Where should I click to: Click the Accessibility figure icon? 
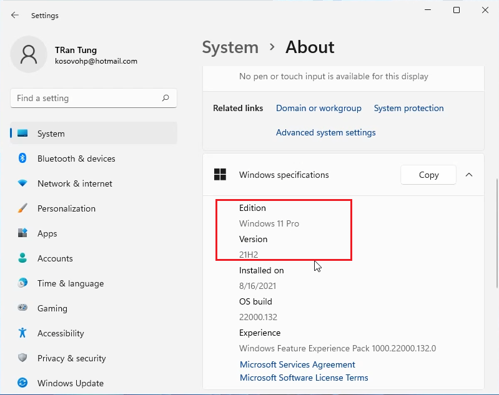[22, 333]
